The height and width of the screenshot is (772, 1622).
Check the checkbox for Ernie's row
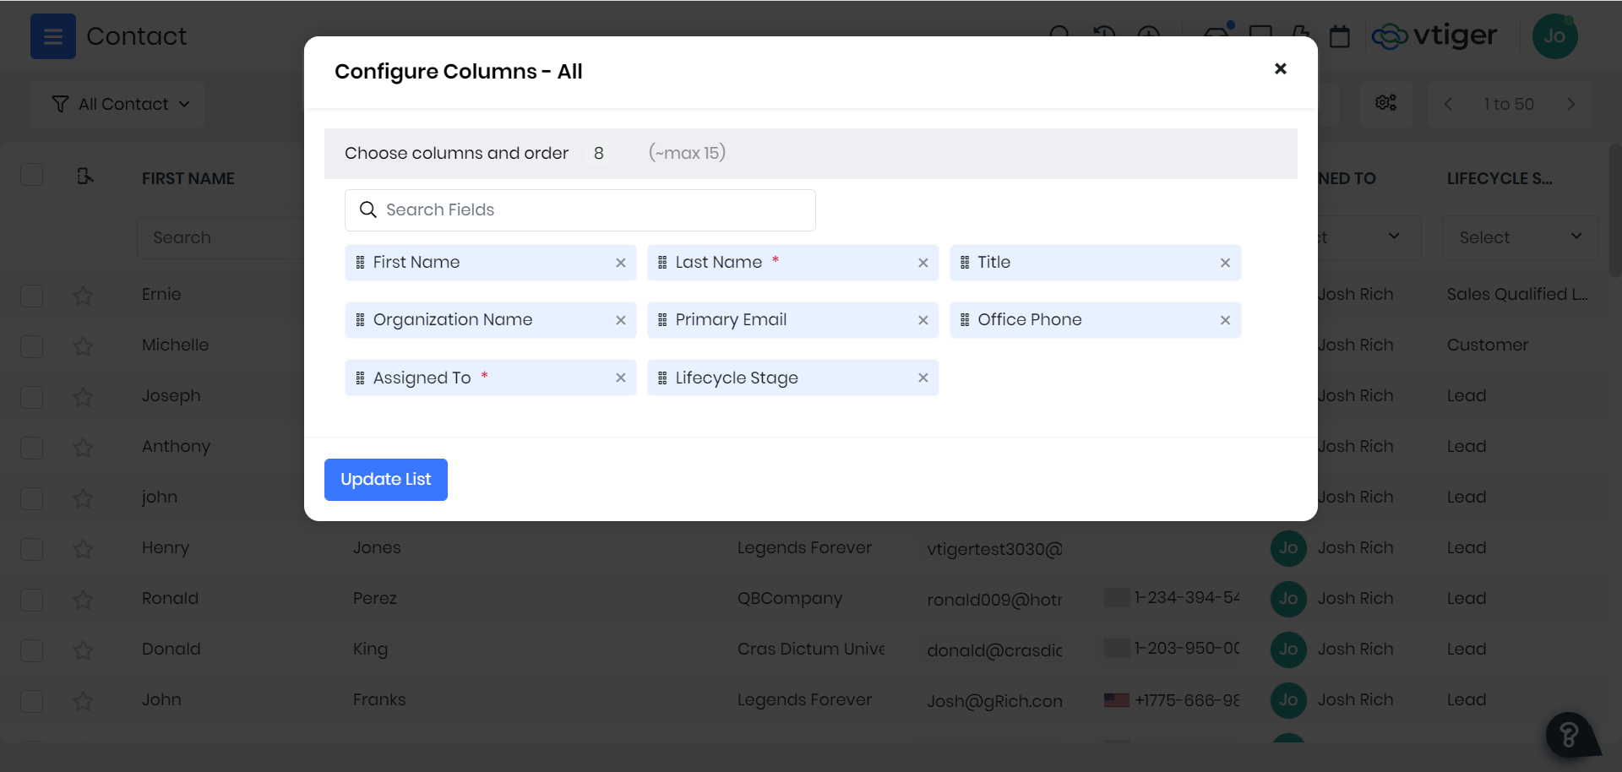pyautogui.click(x=32, y=296)
